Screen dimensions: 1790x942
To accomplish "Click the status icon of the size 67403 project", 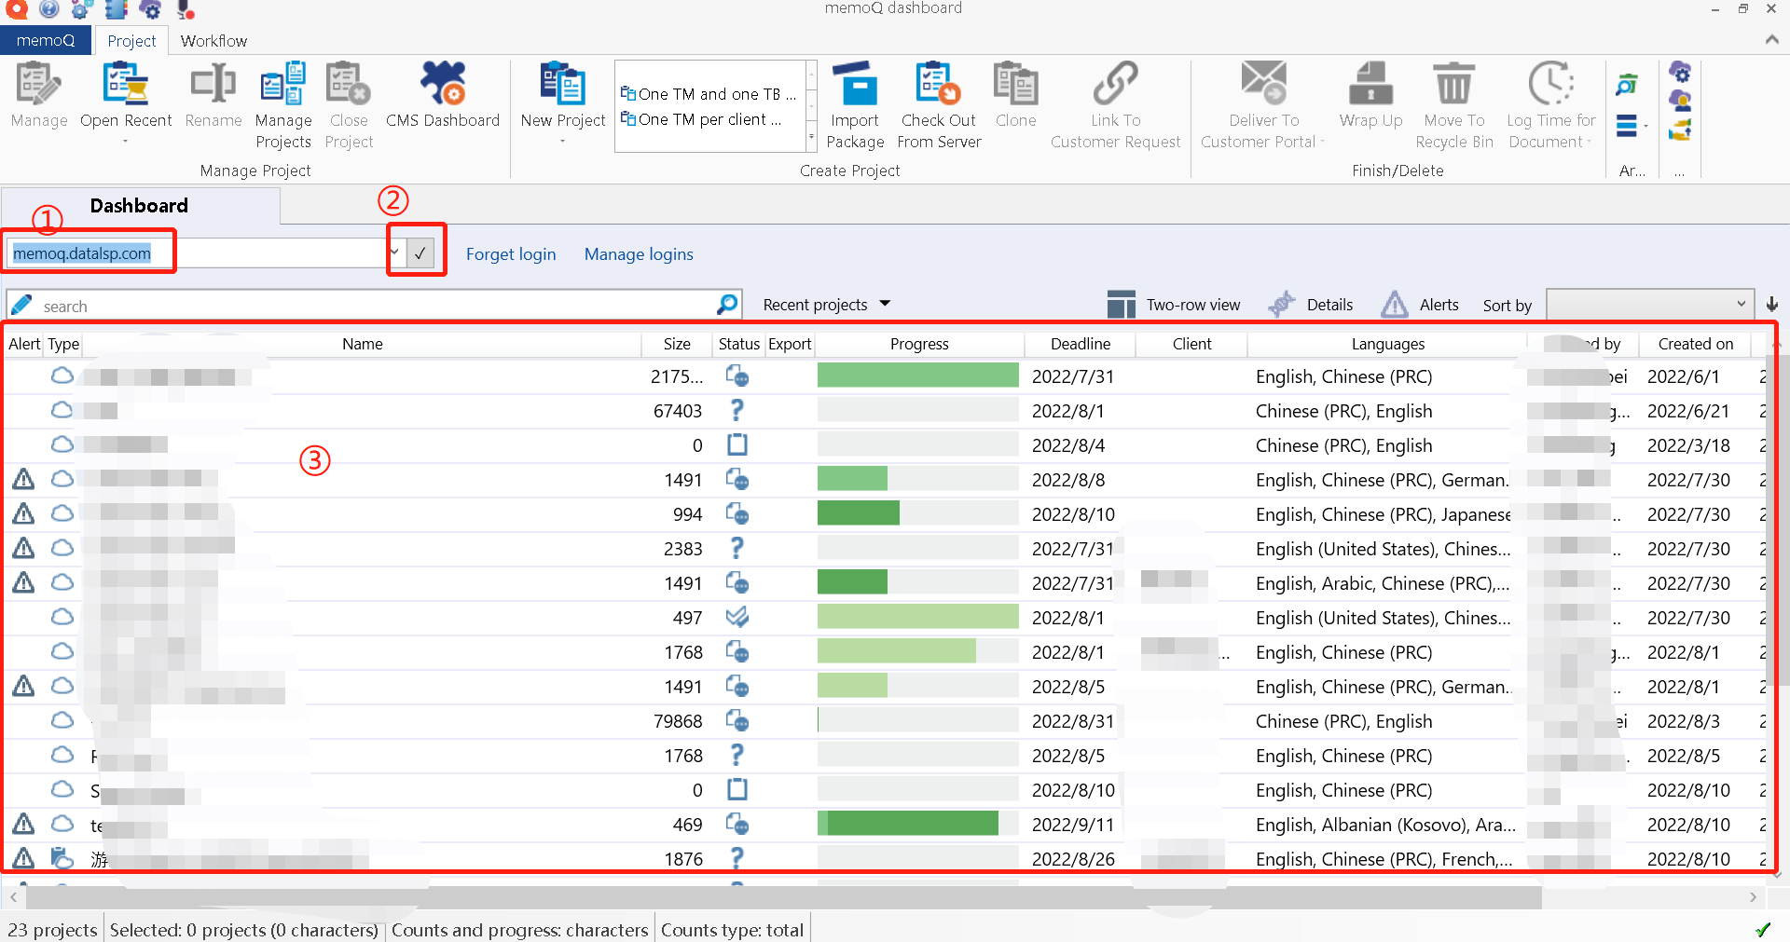I will (x=737, y=410).
